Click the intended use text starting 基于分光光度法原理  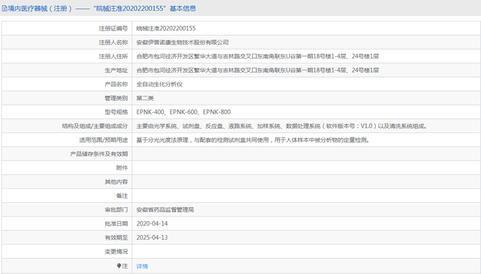(253, 140)
